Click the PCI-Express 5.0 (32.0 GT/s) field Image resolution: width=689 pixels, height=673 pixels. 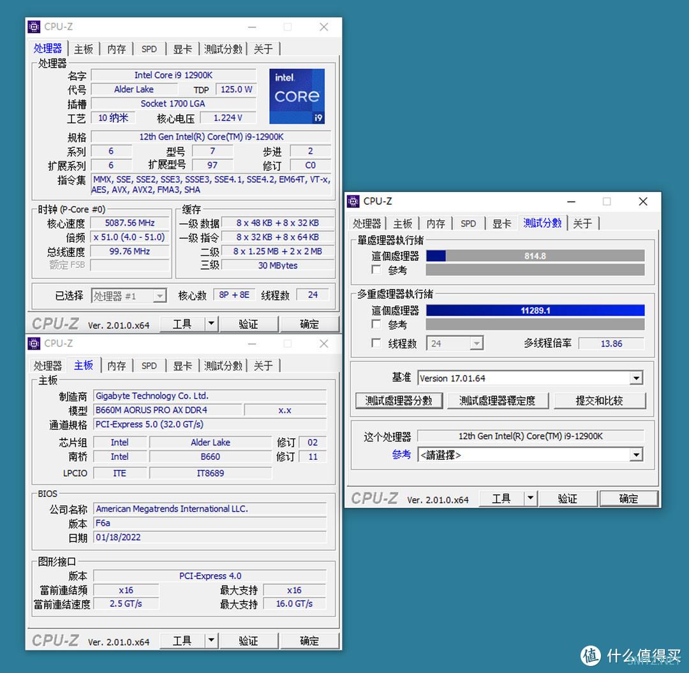[210, 424]
